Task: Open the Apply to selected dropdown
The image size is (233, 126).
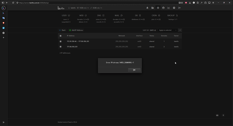Action: tap(168, 30)
